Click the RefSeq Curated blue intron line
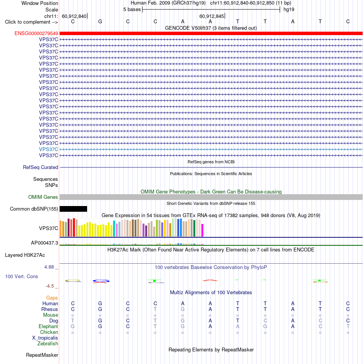This screenshot has height=364, width=363. click(x=211, y=167)
